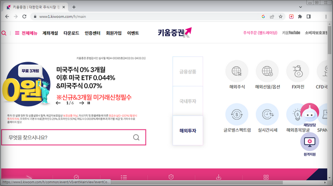
Task: Click the 미국주식 0% 3개월 headline text
Action: point(81,69)
